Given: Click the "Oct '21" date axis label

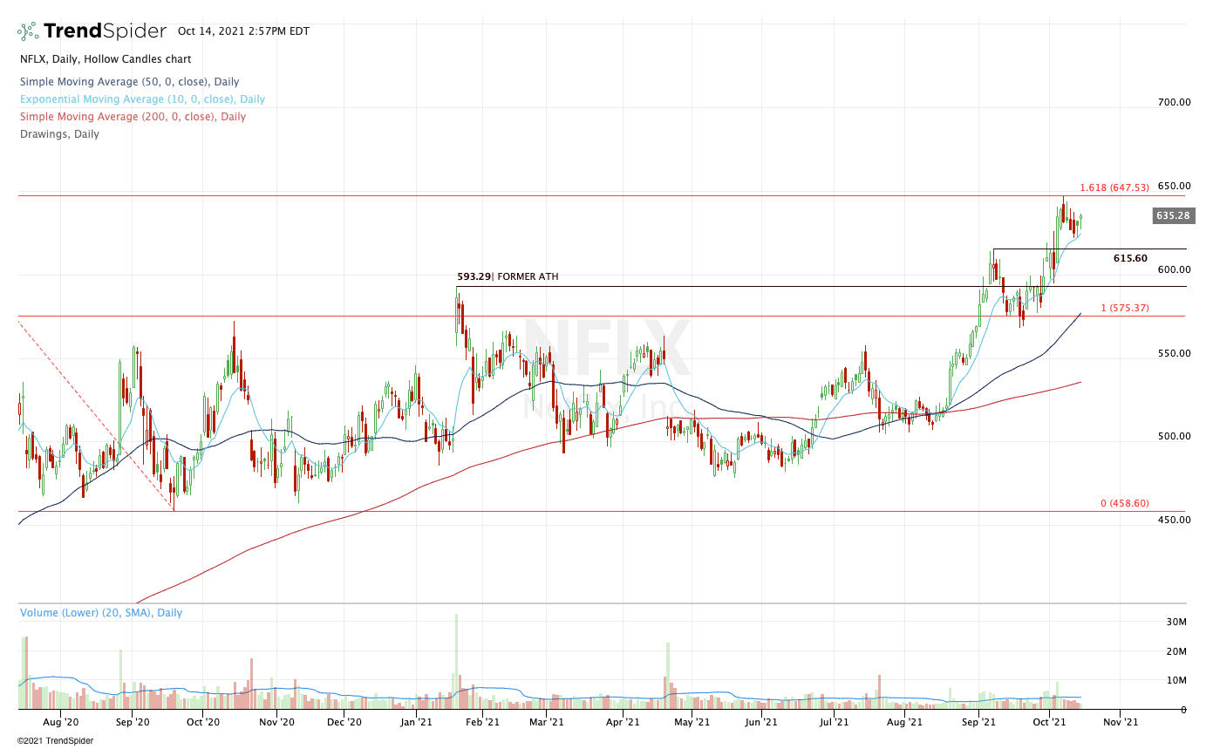Looking at the screenshot, I should coord(1050,722).
